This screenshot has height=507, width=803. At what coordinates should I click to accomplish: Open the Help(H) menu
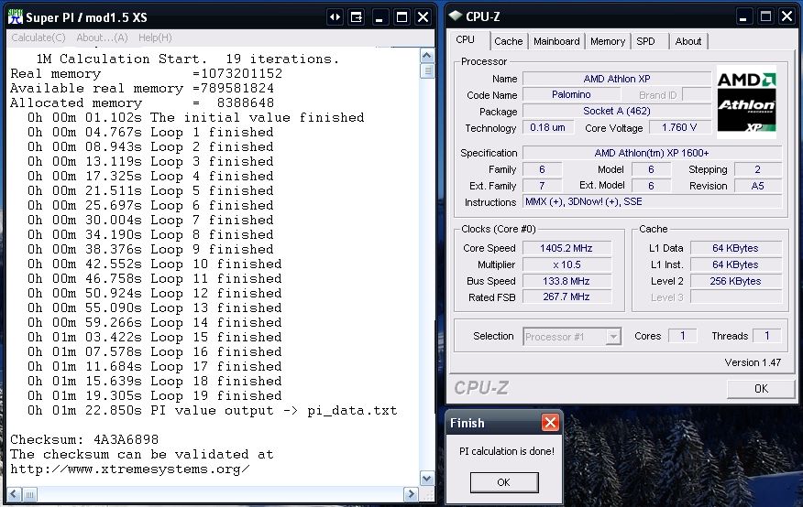(155, 38)
